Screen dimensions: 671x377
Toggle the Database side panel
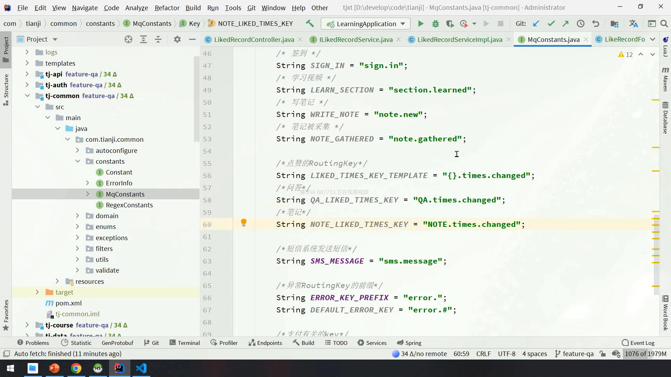click(x=665, y=118)
